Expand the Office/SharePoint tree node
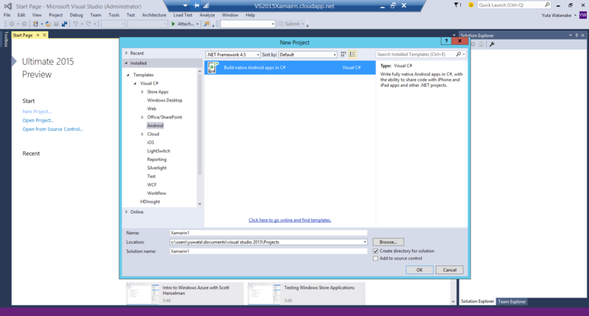The width and height of the screenshot is (589, 316). 142,118
